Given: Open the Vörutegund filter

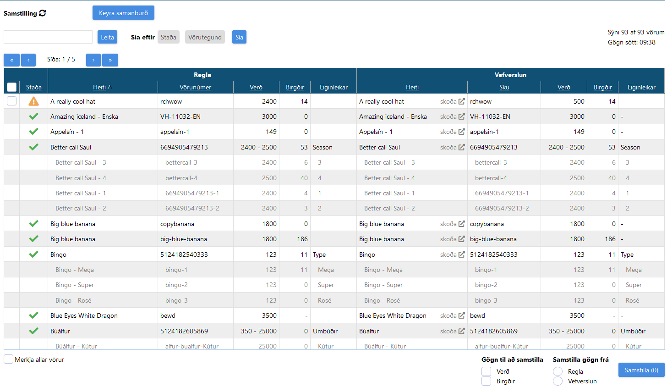Looking at the screenshot, I should click(x=205, y=37).
